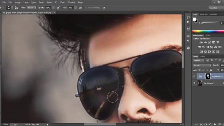This screenshot has width=224, height=126.
Task: Filter layers by pixel type
Action: pyautogui.click(x=208, y=61)
